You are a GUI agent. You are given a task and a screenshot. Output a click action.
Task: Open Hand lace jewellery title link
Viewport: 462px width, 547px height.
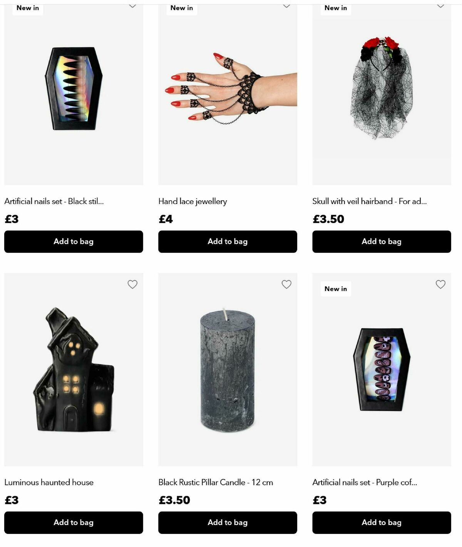[x=192, y=201]
